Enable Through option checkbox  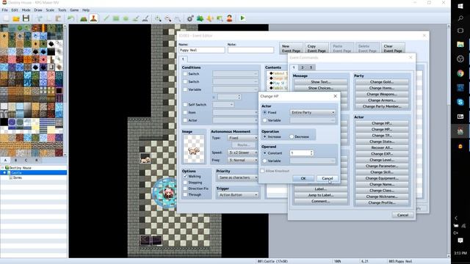185,194
